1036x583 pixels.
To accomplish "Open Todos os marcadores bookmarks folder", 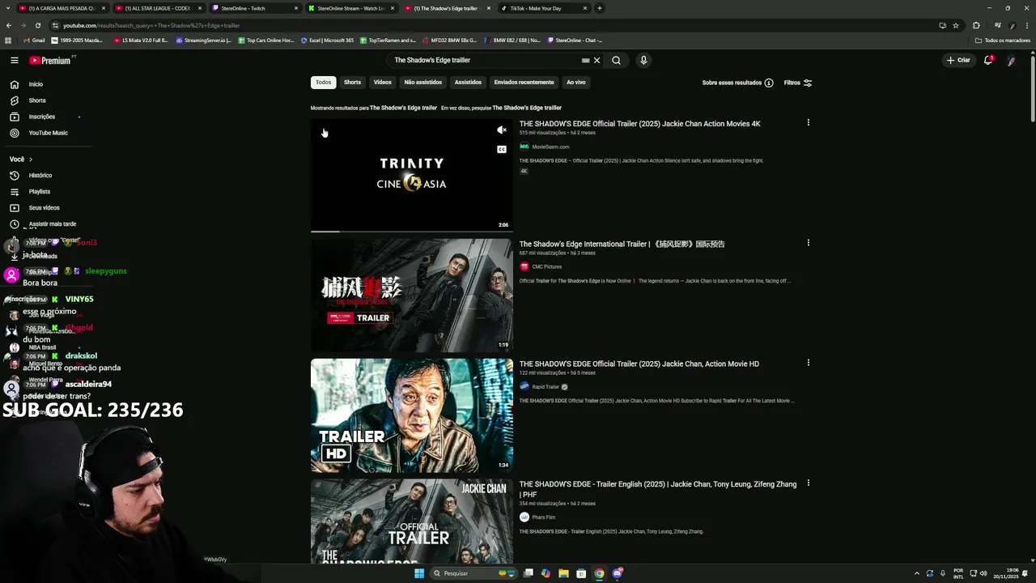I will 1003,40.
